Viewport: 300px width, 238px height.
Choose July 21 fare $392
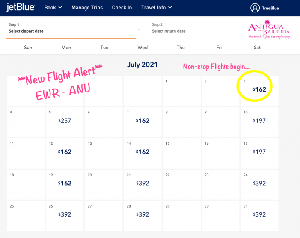(143, 183)
